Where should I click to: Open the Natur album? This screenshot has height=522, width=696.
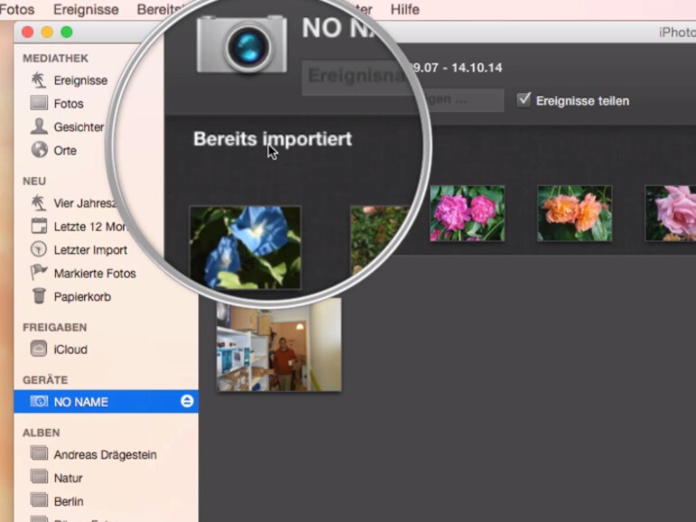(x=69, y=478)
